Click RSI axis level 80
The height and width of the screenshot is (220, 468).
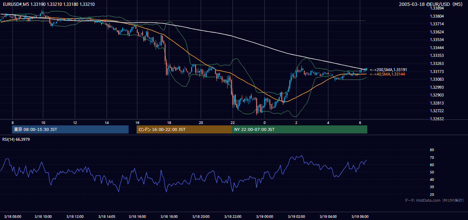tap(432, 150)
